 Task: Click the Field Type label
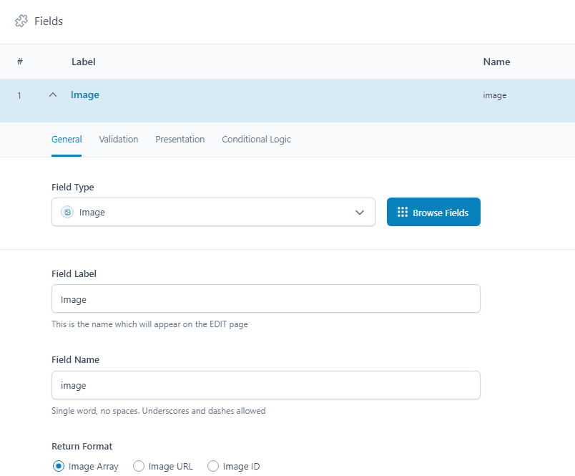click(x=73, y=187)
